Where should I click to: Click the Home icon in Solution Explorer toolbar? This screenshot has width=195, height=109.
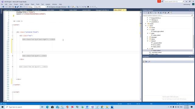click(x=148, y=13)
